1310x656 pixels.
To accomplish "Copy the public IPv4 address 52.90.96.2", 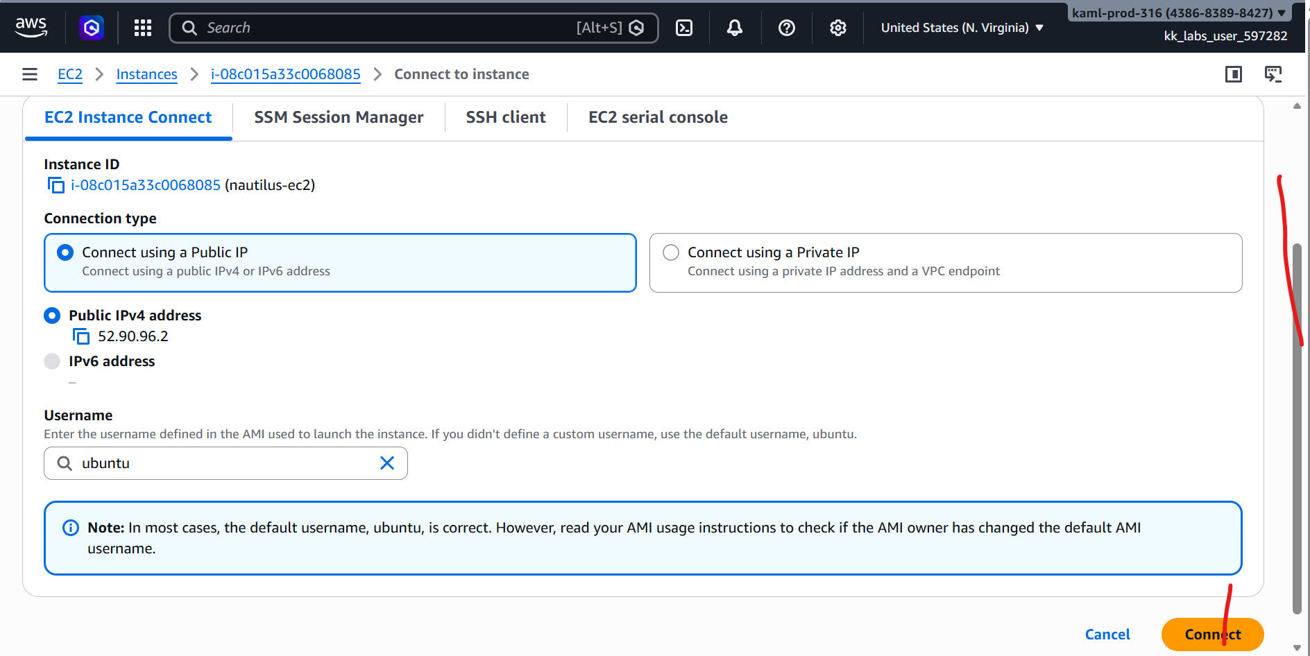I will pos(81,336).
